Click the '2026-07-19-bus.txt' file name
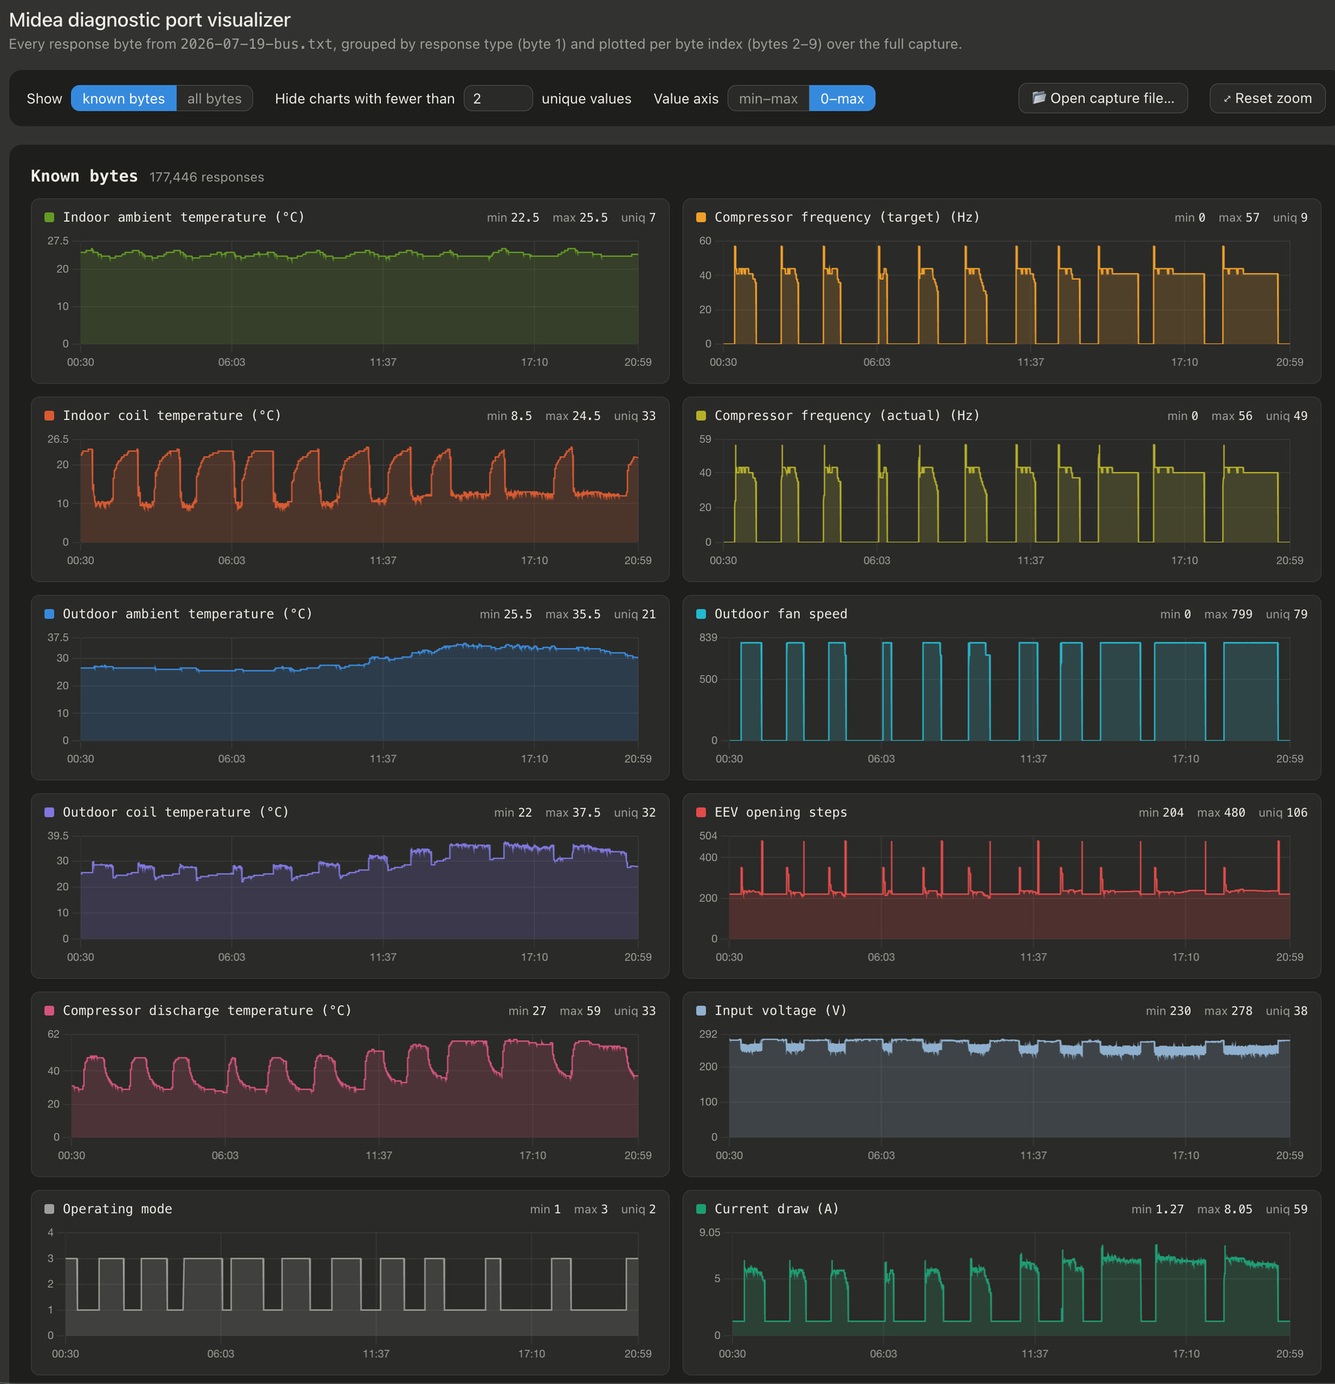 coord(257,44)
